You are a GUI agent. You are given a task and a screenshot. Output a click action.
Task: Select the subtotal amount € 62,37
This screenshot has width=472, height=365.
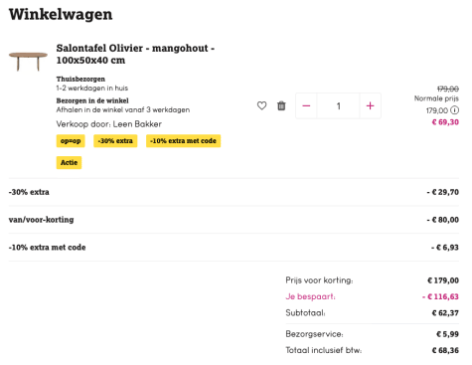pyautogui.click(x=445, y=313)
